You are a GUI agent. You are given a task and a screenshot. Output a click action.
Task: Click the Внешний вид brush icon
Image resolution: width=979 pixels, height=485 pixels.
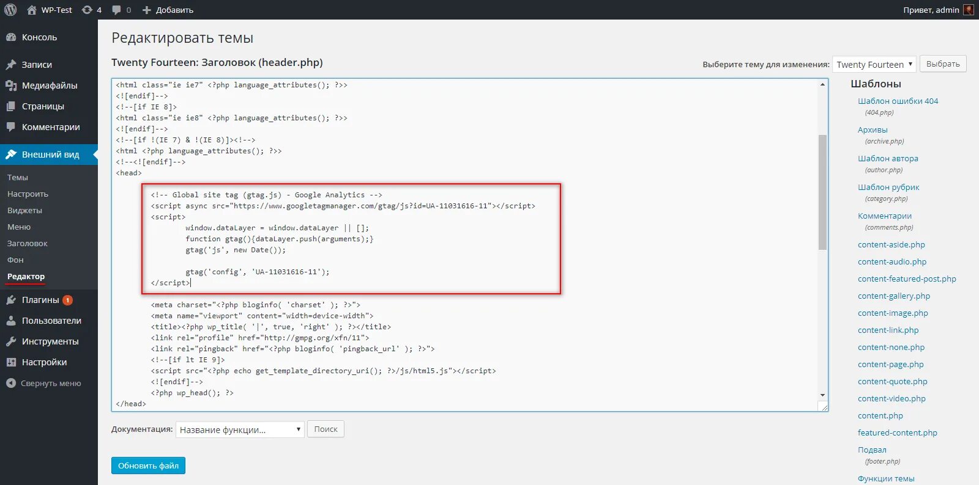(11, 155)
